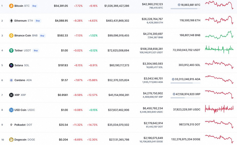This screenshot has width=237, height=145.
Task: Click the Dogecoin logo icon
Action: coord(11,140)
